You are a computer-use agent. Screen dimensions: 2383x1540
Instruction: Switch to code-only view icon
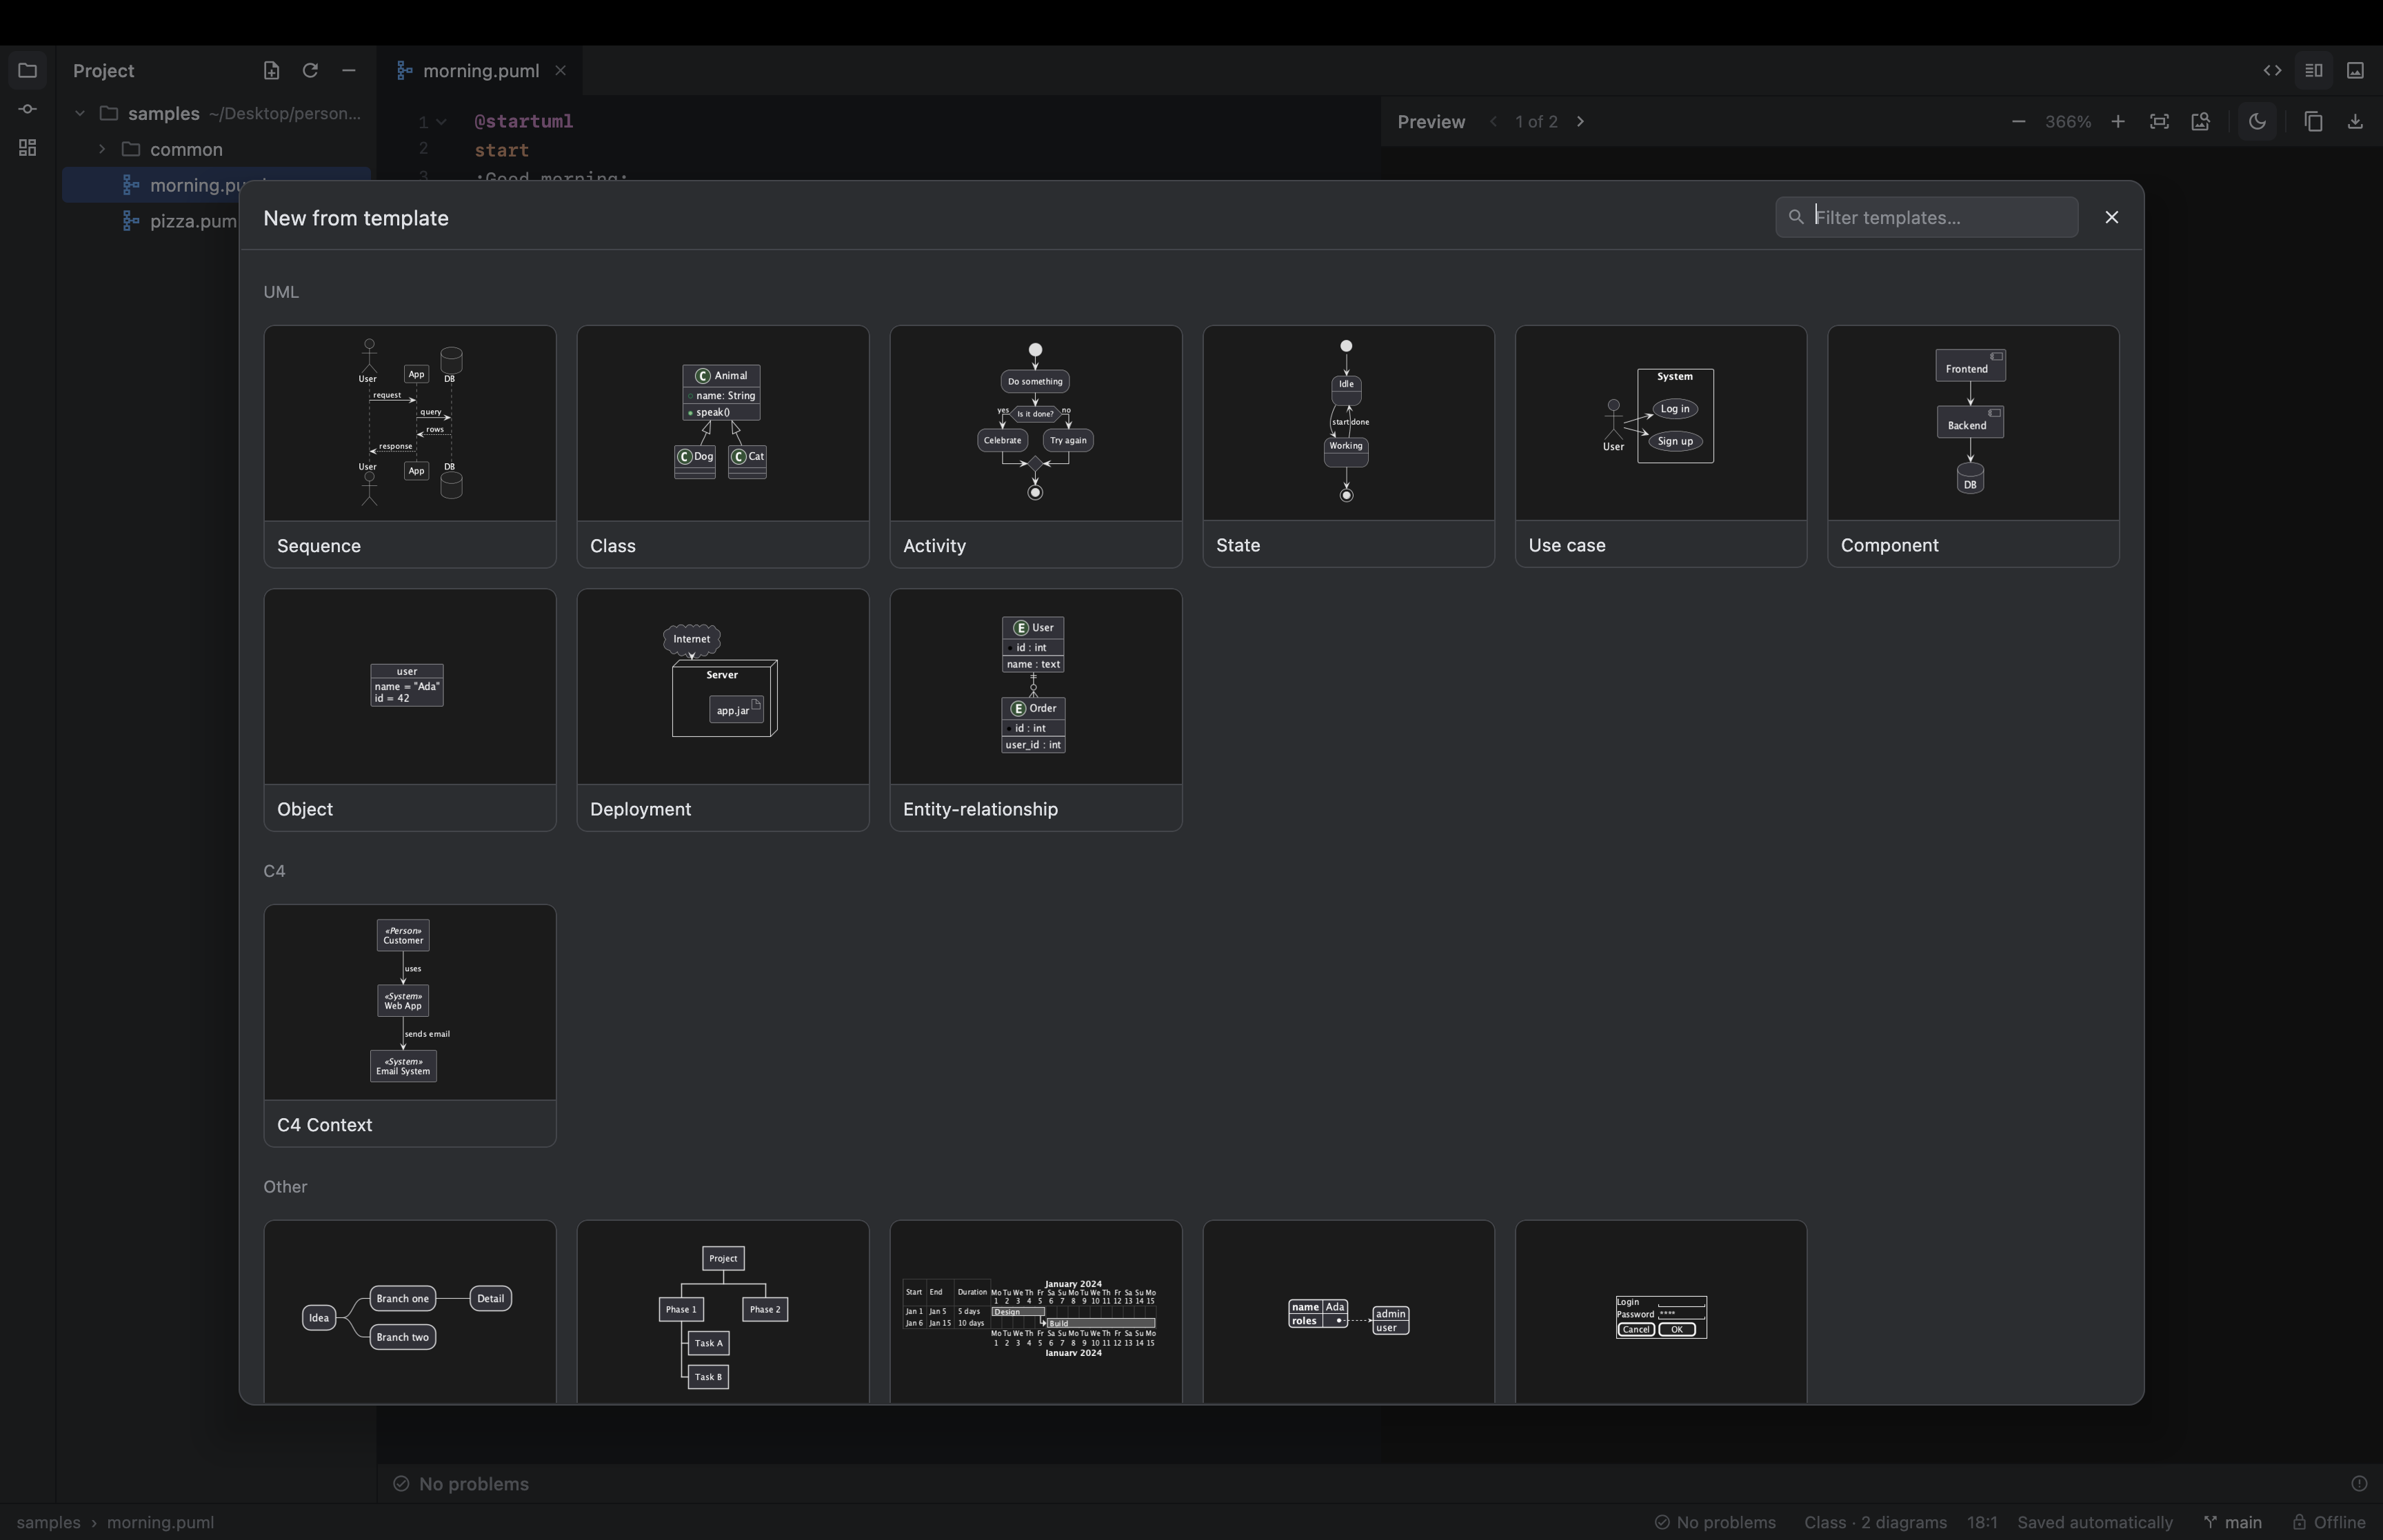point(2272,70)
